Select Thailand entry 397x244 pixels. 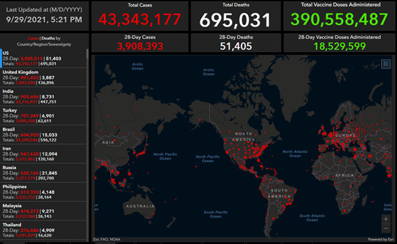pyautogui.click(x=43, y=230)
